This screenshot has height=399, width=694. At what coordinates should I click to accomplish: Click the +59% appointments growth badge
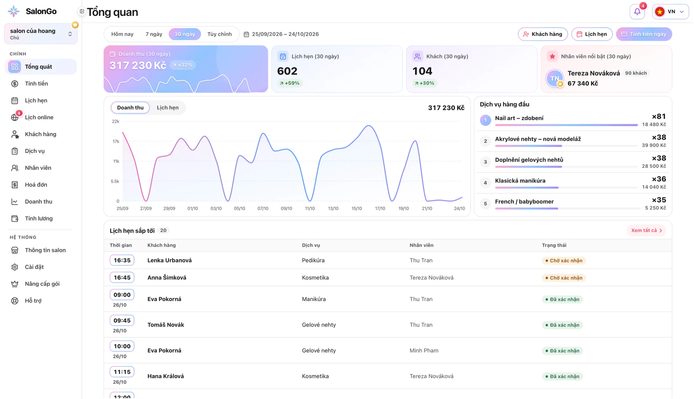289,83
